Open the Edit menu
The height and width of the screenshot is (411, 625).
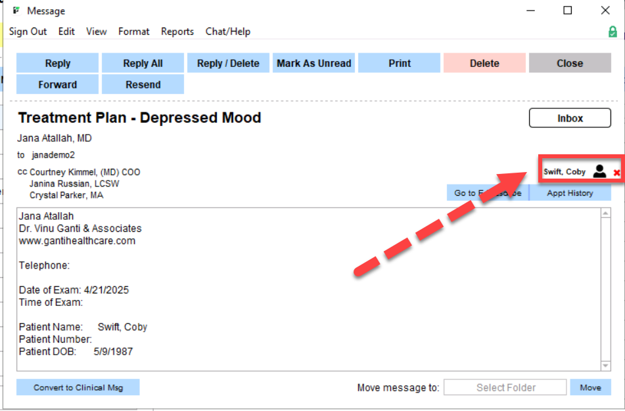[x=66, y=32]
